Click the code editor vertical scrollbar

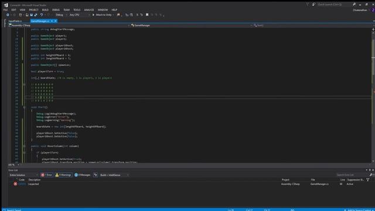(x=373, y=95)
